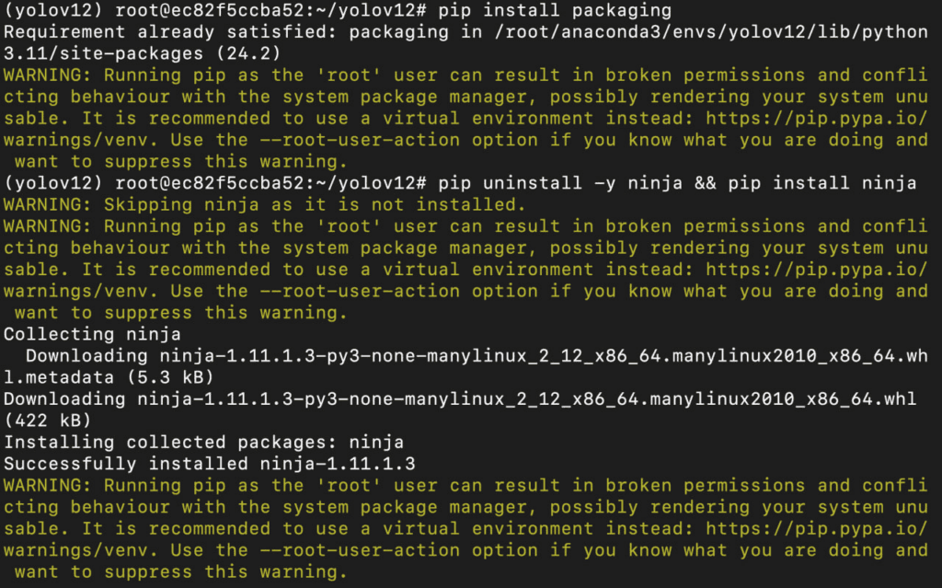Viewport: 942px width, 588px height.
Task: Click 'Installing collected packages: ninja' line
Action: point(203,442)
